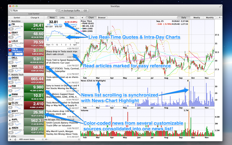Click the resize grip beside recent items
Viewport: 232px width, 145px height.
click(43, 139)
